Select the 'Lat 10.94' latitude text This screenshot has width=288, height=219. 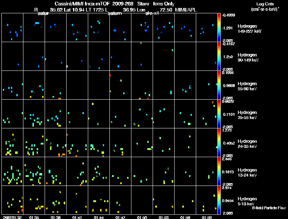click(x=74, y=10)
